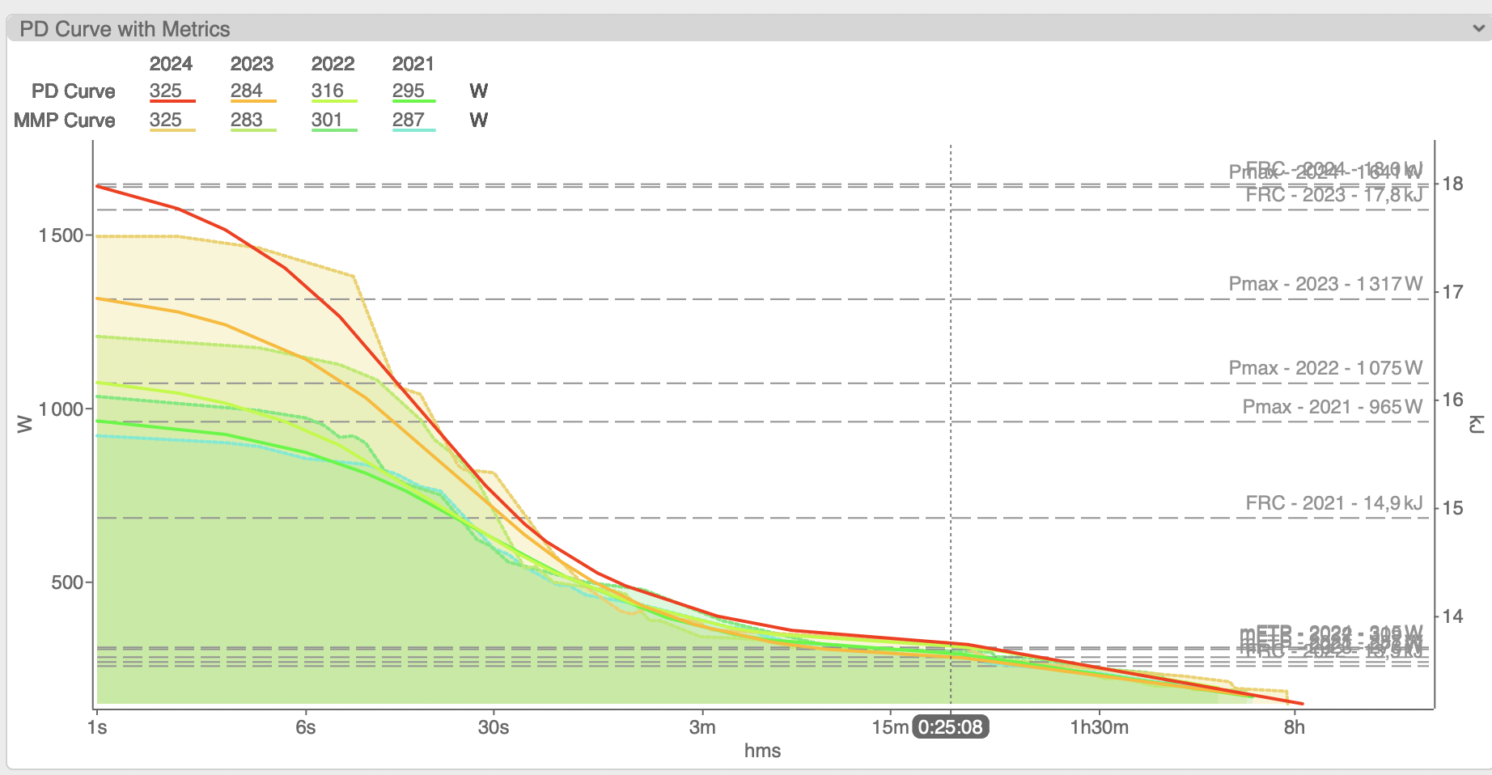Viewport: 1492px width, 775px height.
Task: Toggle the 2024 MMP Curve value 325
Action: coord(166,120)
